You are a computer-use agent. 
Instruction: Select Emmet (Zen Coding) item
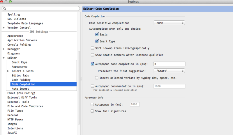pos(21,93)
